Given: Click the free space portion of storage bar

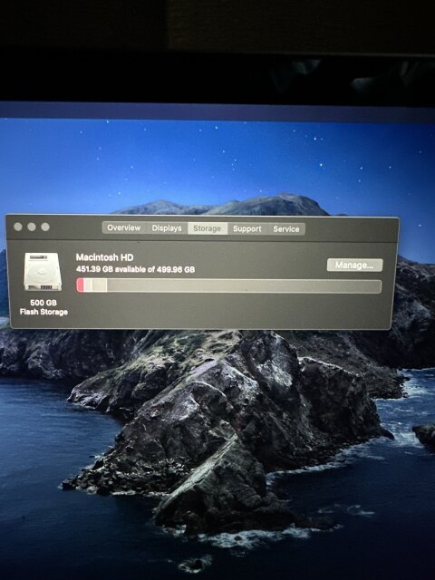Looking at the screenshot, I should tap(244, 286).
